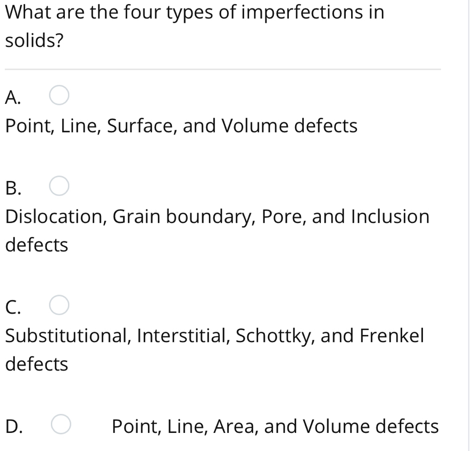Screen dimensions: 474x451
Task: Select the radio button for option D
Action: [x=61, y=425]
